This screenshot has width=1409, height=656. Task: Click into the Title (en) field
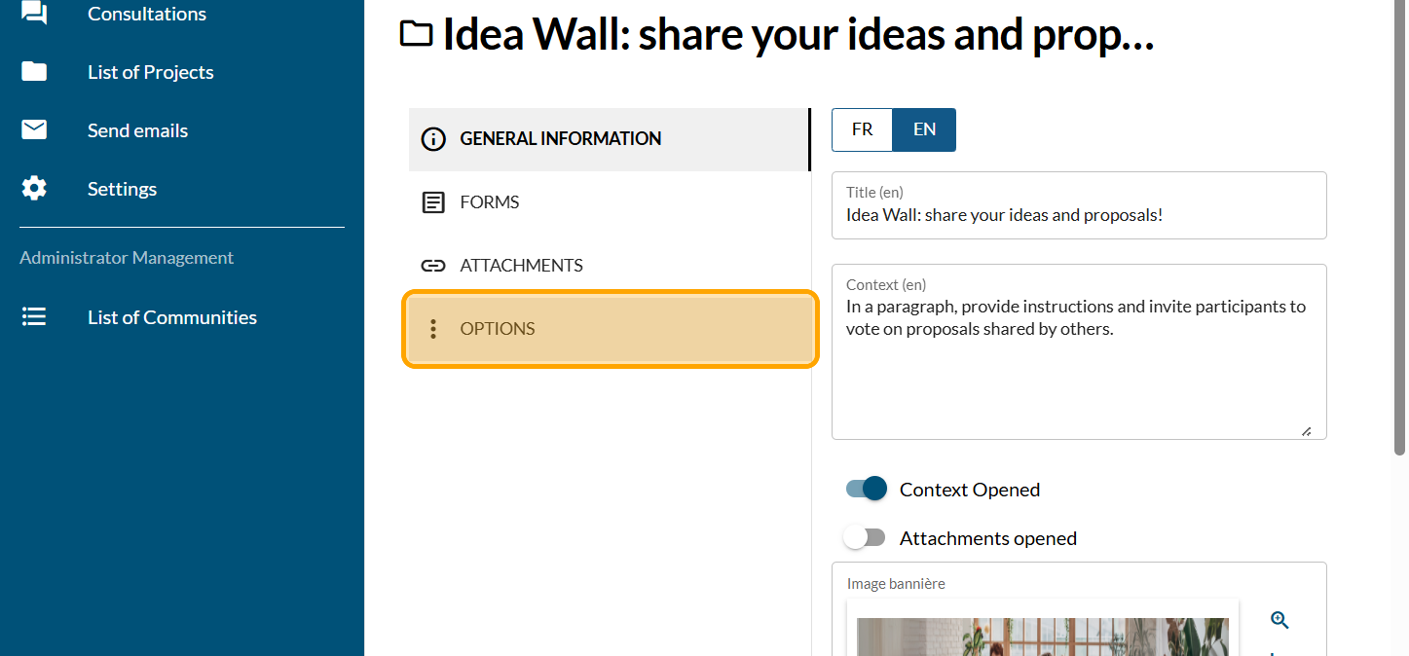point(1079,215)
